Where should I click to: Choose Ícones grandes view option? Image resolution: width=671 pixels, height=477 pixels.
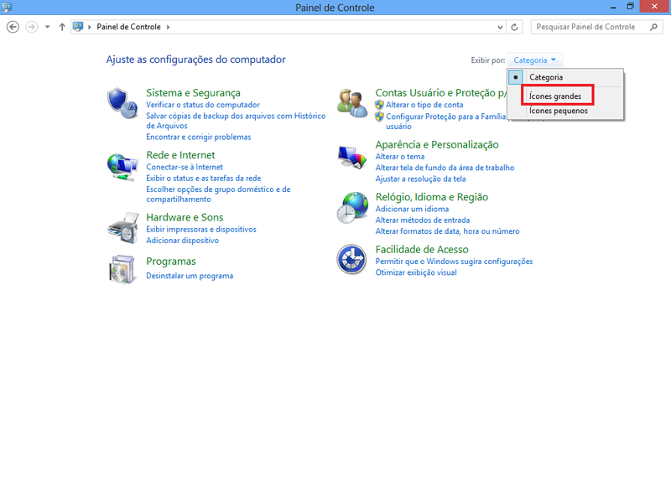[x=555, y=96]
